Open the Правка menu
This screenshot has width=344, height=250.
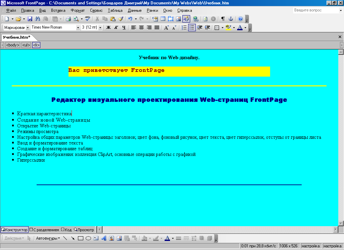28,10
